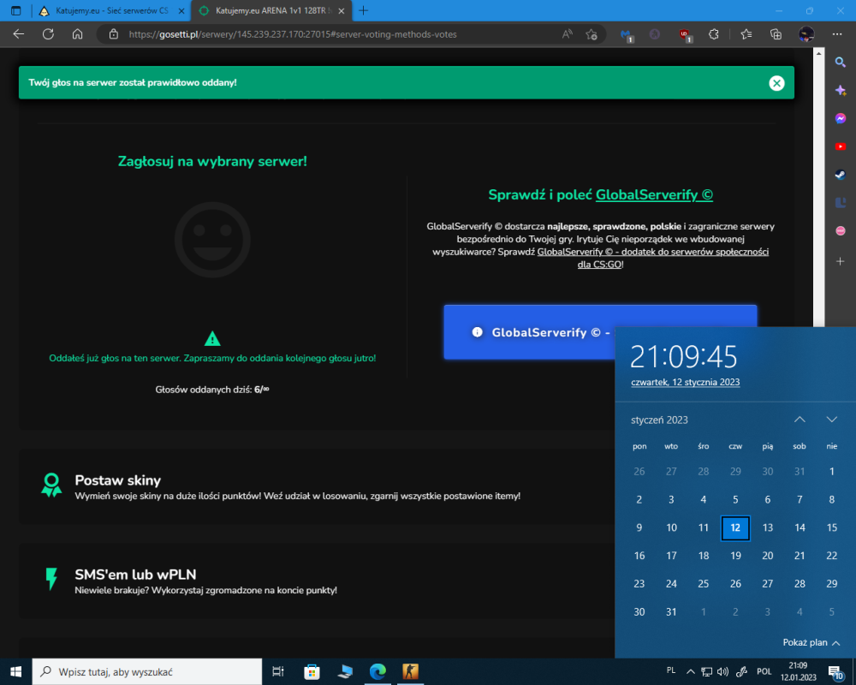Image resolution: width=856 pixels, height=685 pixels.
Task: Open the Messenger sidebar icon
Action: pos(841,118)
